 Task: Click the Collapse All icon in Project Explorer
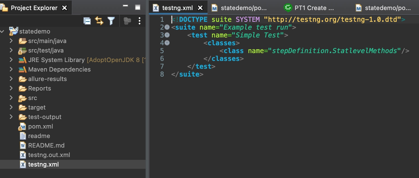tap(87, 21)
